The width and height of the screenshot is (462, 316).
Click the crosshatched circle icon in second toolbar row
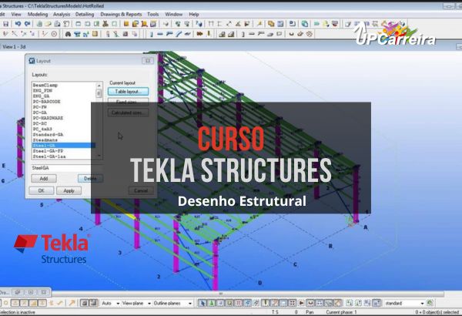pyautogui.click(x=309, y=34)
